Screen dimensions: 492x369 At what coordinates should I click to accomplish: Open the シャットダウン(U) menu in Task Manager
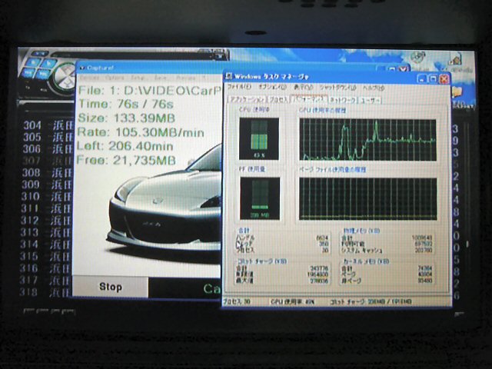(x=337, y=88)
